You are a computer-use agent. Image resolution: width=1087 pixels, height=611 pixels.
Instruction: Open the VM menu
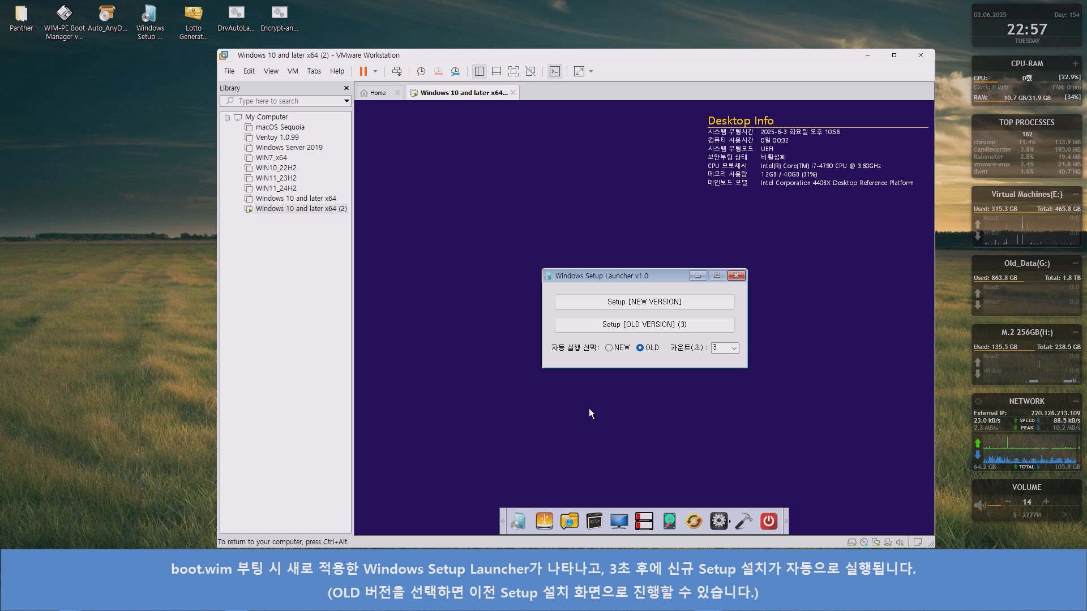click(x=292, y=71)
